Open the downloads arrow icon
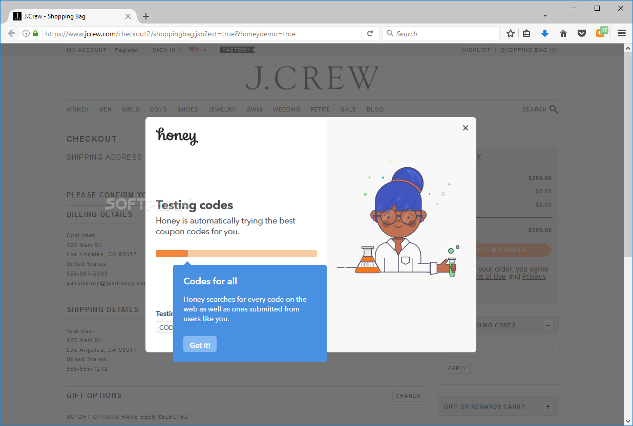 545,33
